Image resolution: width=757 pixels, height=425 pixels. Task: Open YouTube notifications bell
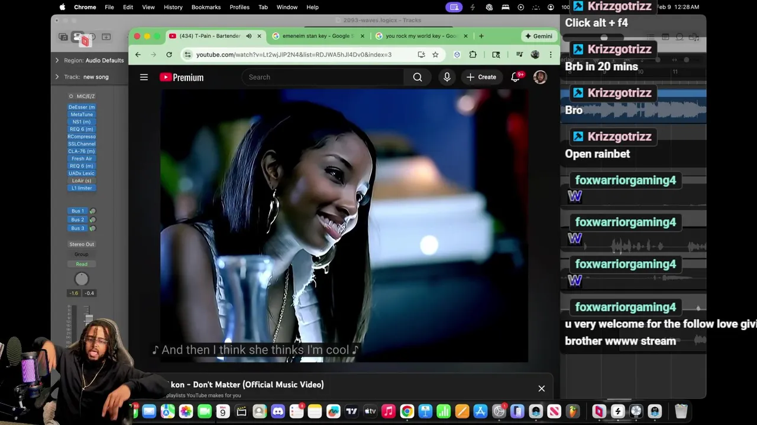[516, 77]
